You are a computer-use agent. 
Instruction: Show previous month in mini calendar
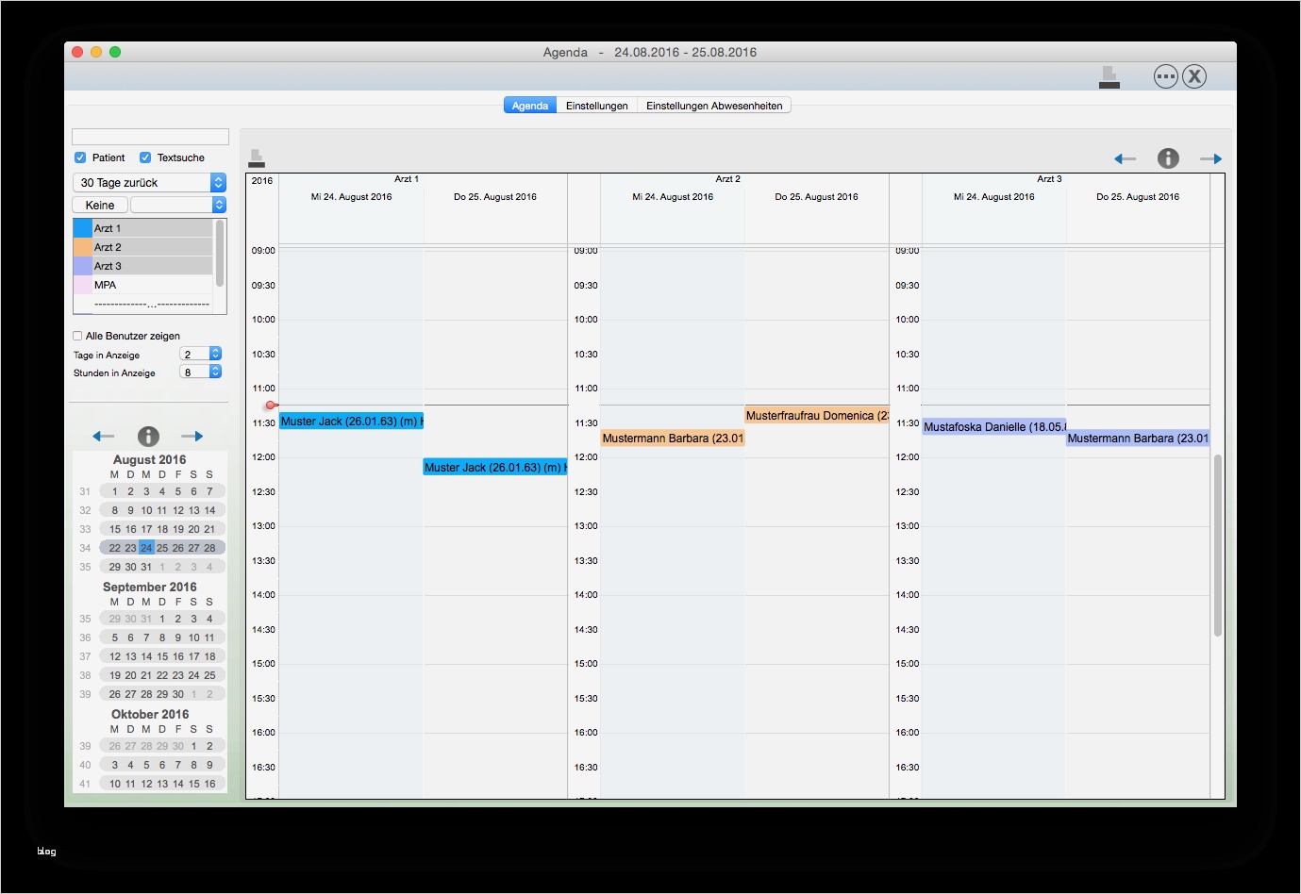pos(104,436)
